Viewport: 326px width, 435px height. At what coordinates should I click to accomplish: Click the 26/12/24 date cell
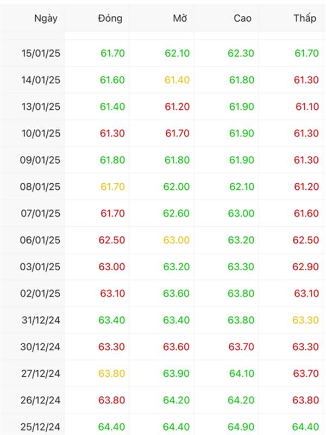(41, 400)
